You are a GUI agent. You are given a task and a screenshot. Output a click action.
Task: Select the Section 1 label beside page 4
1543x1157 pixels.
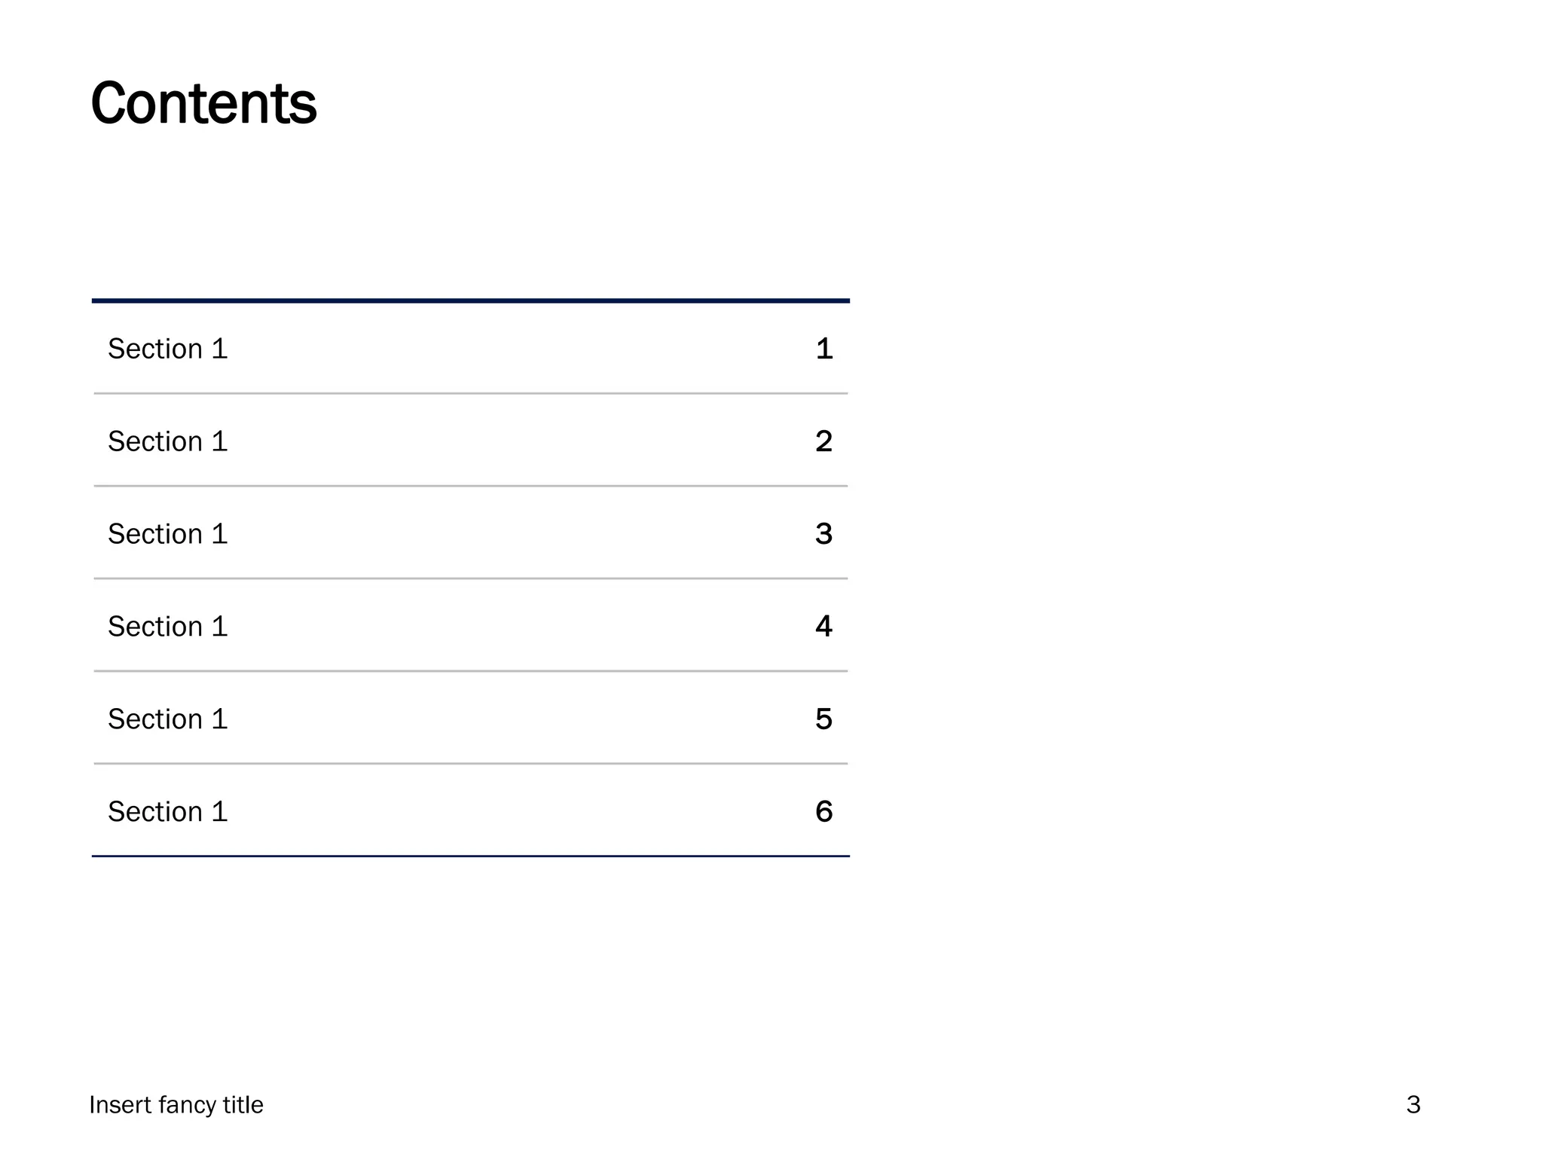[x=167, y=627]
